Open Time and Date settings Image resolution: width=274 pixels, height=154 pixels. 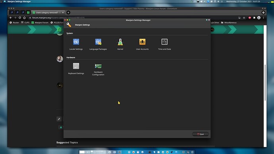tap(164, 44)
